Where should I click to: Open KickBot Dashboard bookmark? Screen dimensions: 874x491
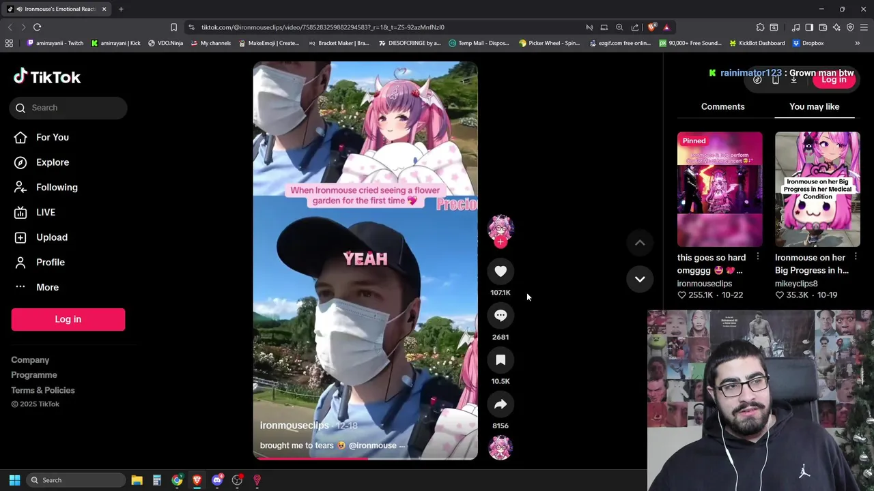(x=757, y=43)
